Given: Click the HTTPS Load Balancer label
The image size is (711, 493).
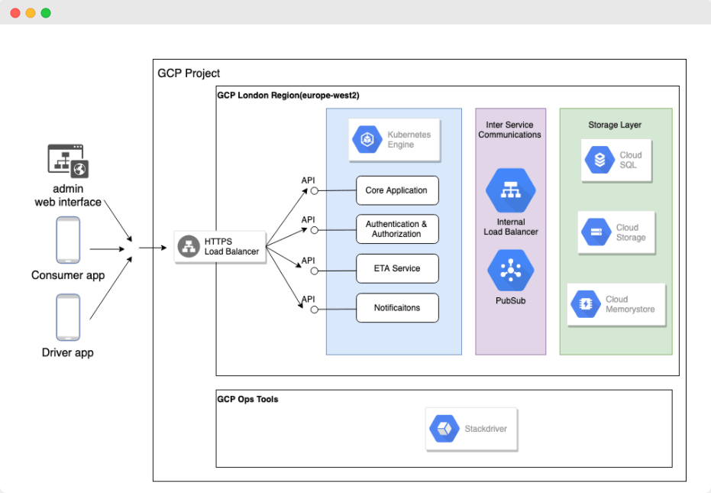Looking at the screenshot, I should click(231, 246).
